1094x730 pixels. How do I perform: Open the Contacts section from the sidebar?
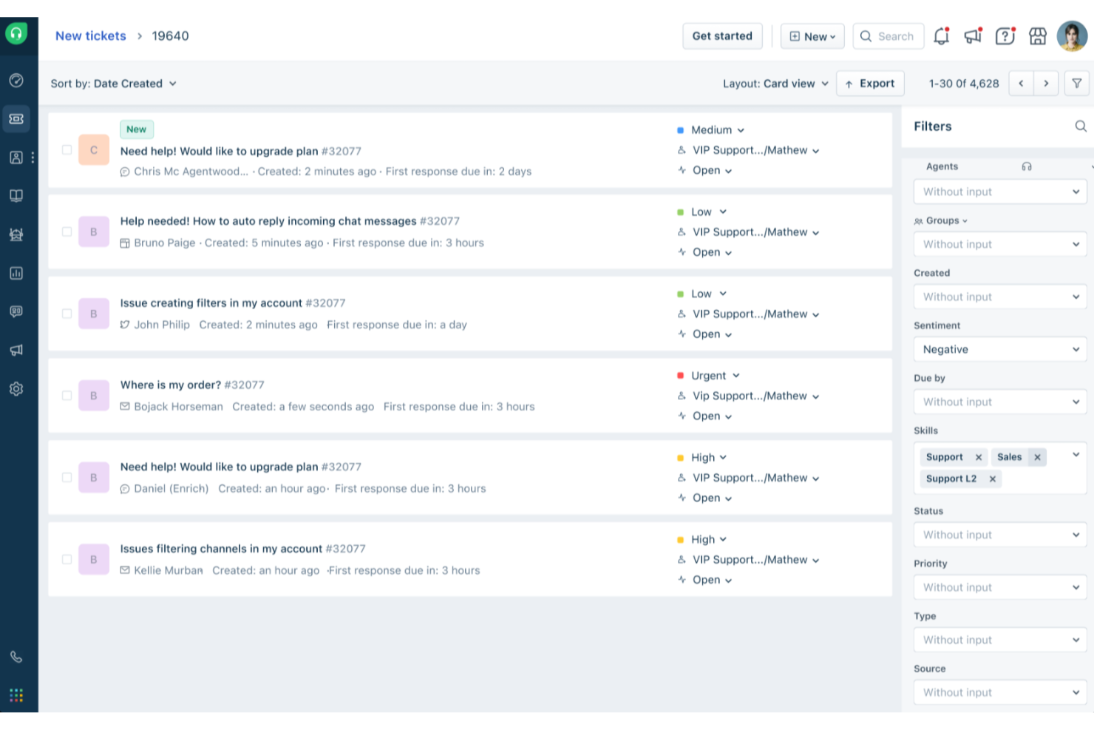coord(16,158)
